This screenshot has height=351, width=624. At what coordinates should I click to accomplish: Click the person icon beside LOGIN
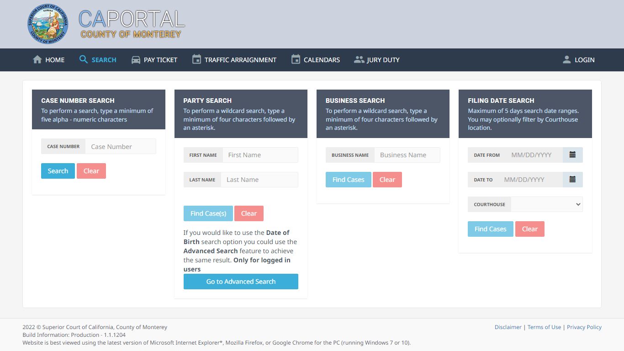click(x=567, y=59)
